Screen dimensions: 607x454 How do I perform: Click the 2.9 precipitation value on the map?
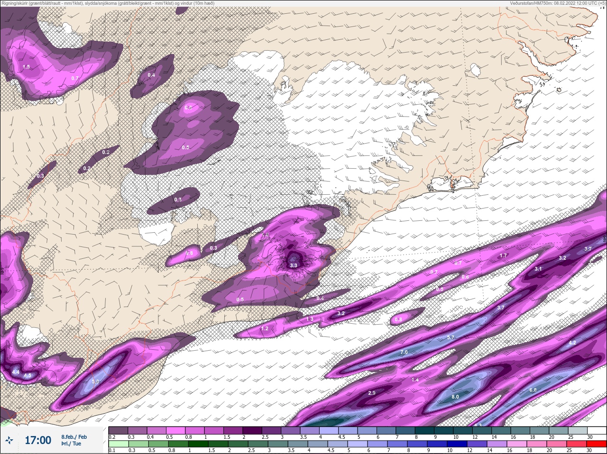[372, 393]
